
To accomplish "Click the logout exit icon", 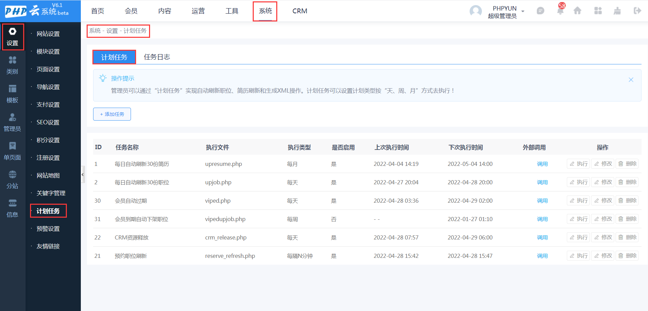I will [x=637, y=11].
